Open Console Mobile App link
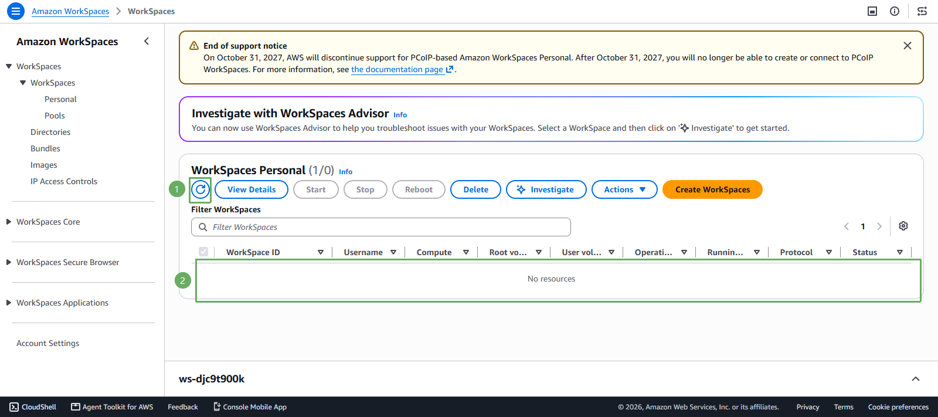This screenshot has height=417, width=938. pyautogui.click(x=250, y=407)
